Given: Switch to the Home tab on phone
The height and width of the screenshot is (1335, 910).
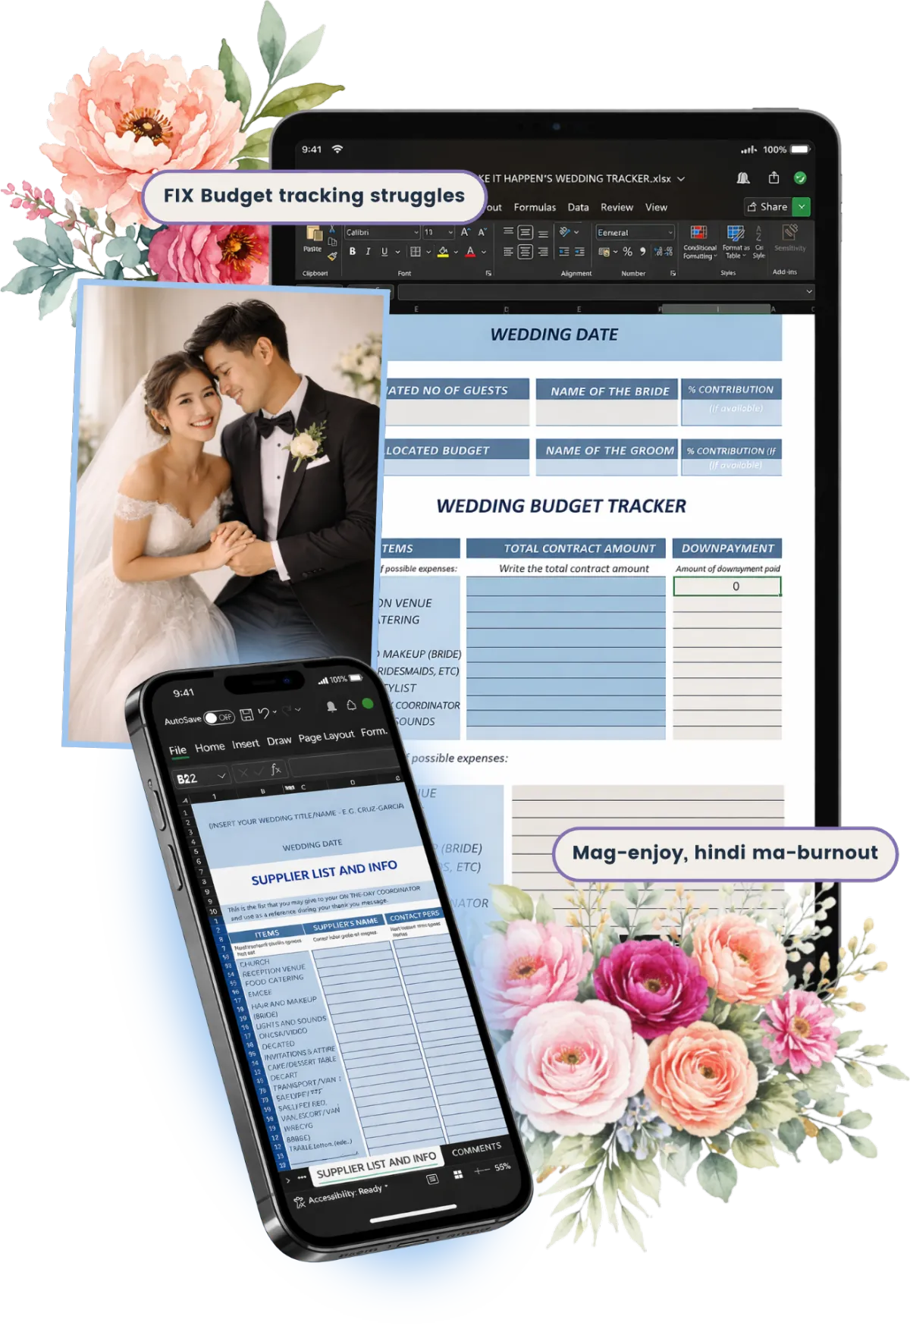Looking at the screenshot, I should point(209,747).
